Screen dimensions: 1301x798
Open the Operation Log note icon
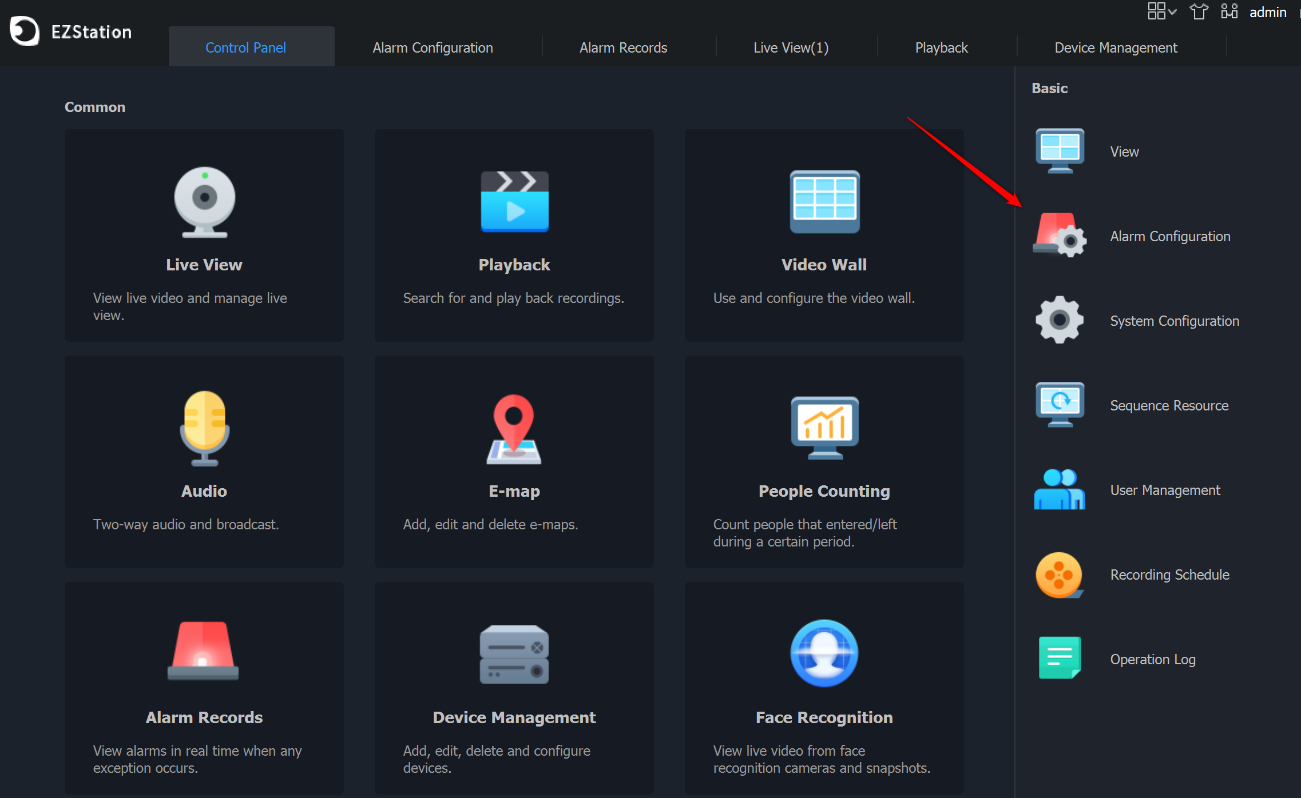(x=1060, y=658)
